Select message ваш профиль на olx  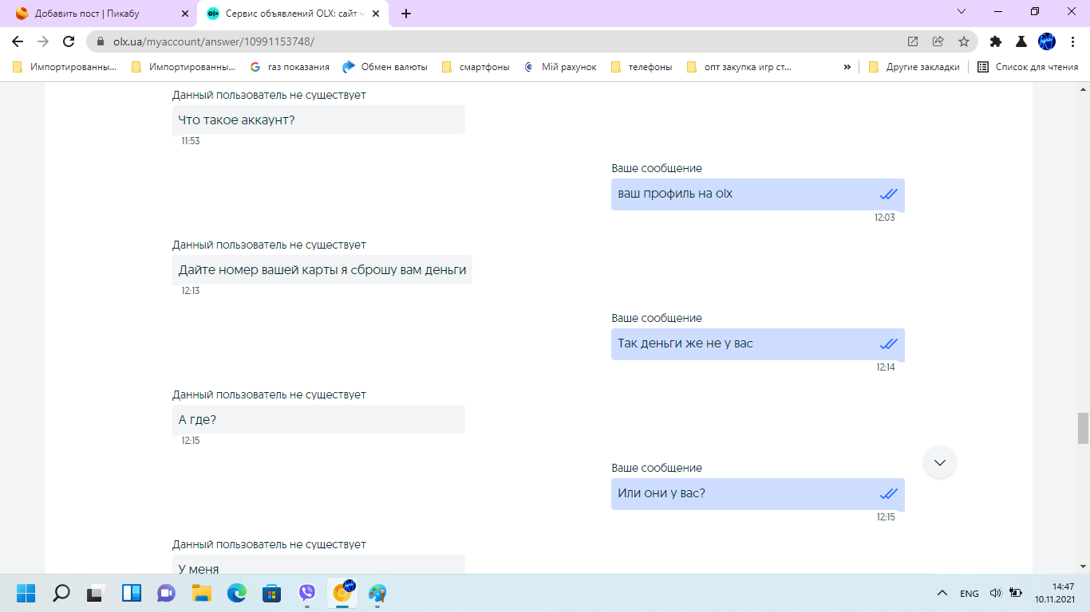pos(758,194)
